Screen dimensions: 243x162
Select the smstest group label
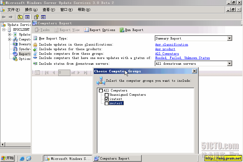click(x=116, y=103)
